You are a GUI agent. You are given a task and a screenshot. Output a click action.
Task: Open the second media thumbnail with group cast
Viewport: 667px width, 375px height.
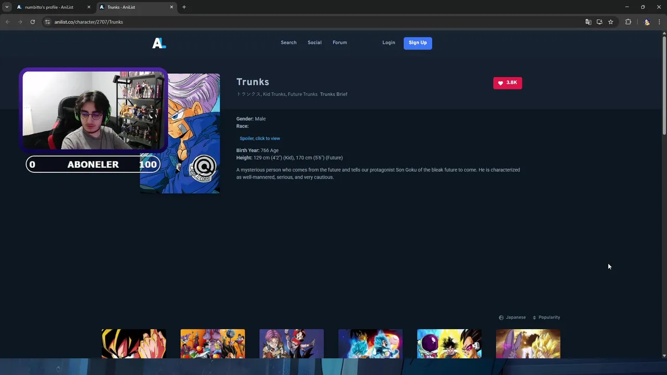(213, 344)
